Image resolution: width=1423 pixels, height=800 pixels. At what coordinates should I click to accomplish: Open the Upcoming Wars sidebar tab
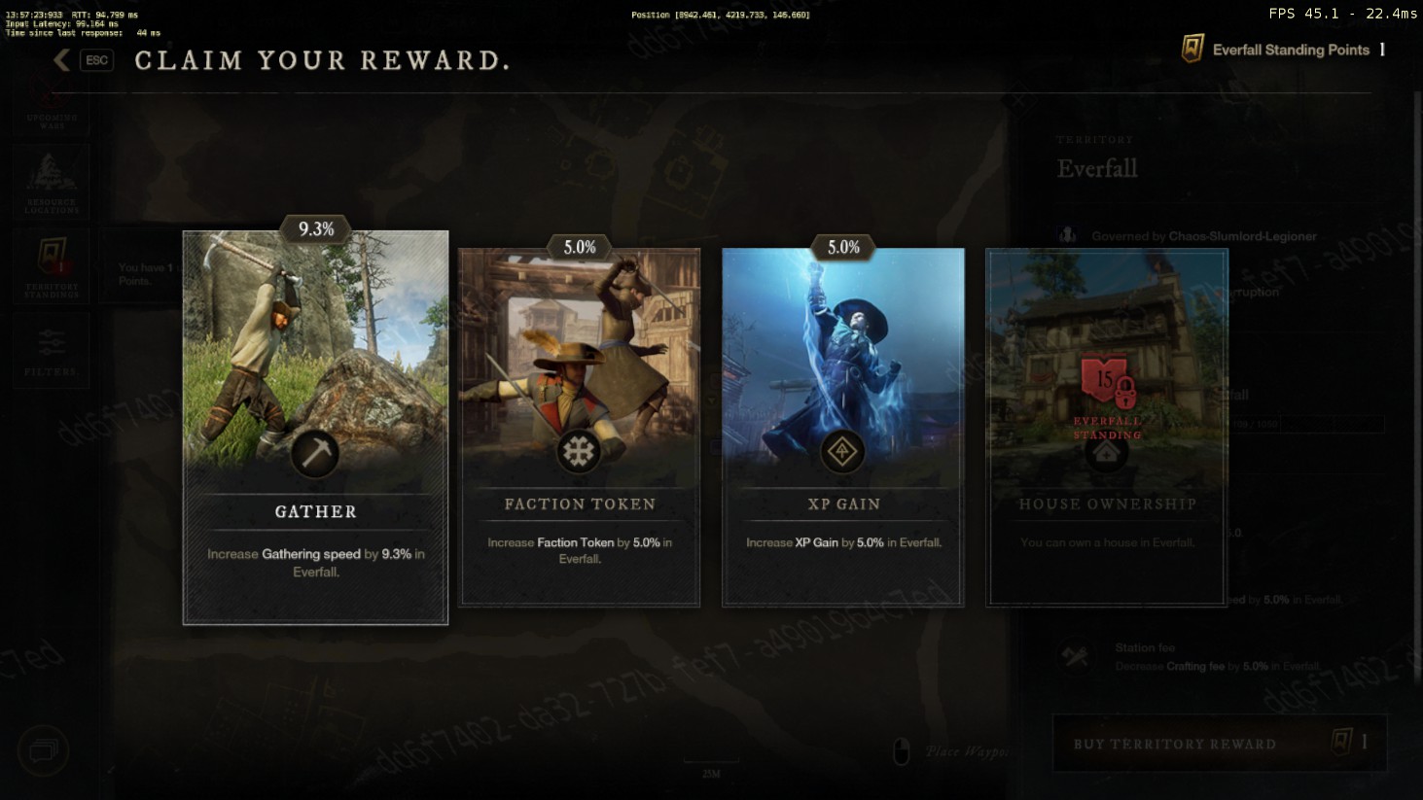tap(52, 107)
